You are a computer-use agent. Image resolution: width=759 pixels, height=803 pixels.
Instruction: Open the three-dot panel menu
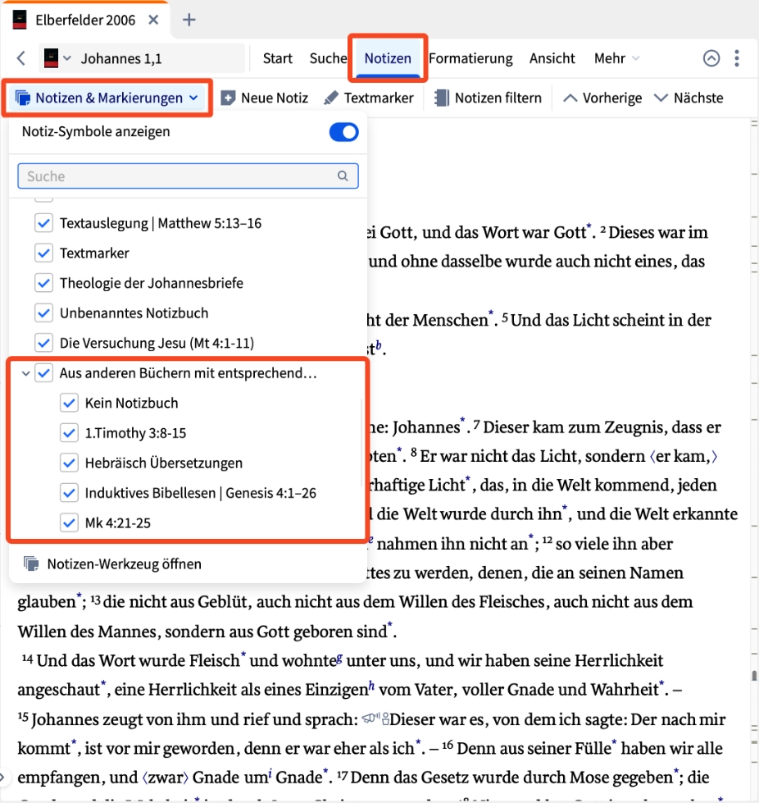(737, 58)
